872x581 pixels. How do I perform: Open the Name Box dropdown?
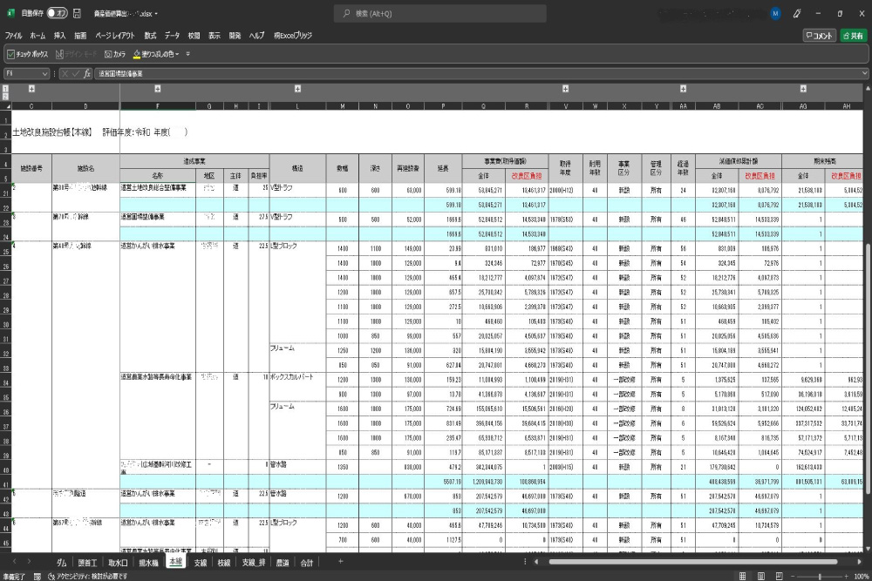pyautogui.click(x=45, y=74)
